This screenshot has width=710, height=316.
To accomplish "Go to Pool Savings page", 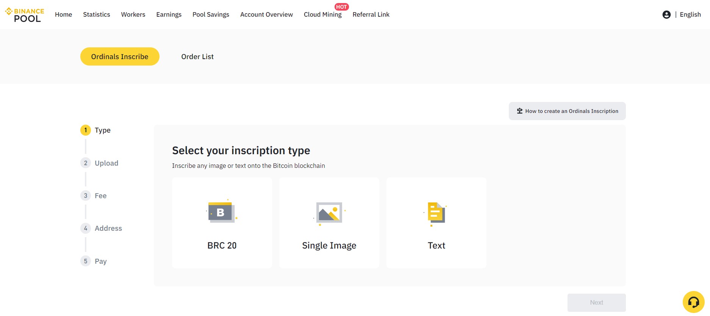I will 211,14.
